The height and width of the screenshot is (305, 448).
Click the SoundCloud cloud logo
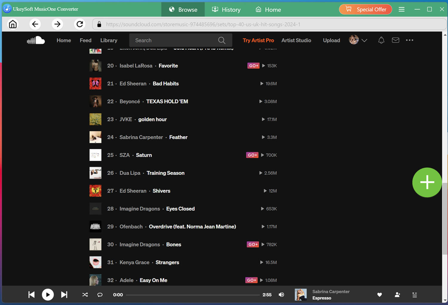tap(36, 40)
